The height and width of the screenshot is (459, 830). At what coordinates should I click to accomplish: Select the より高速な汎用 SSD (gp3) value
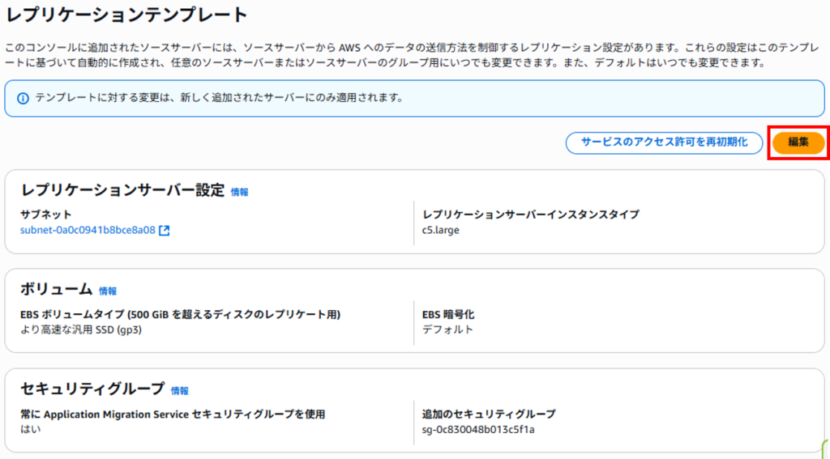(81, 330)
